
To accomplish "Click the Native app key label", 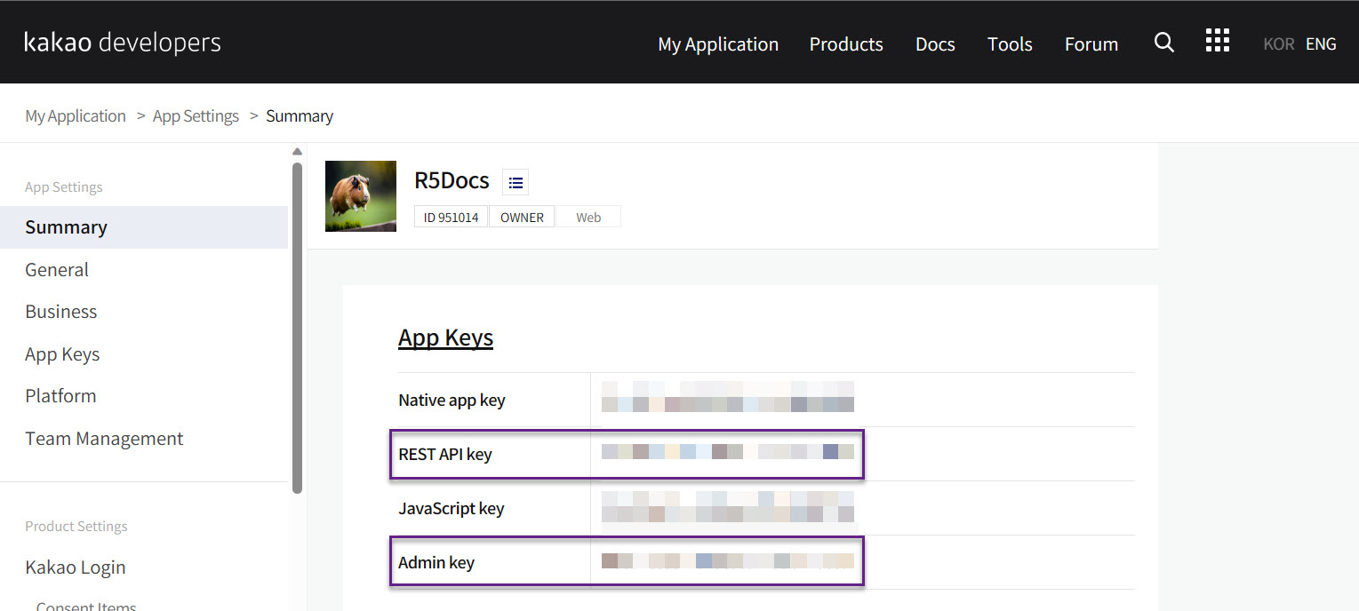I will click(452, 400).
